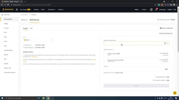The image size is (179, 100).
Task: Select the Crypto tab
Action: pos(25,28)
